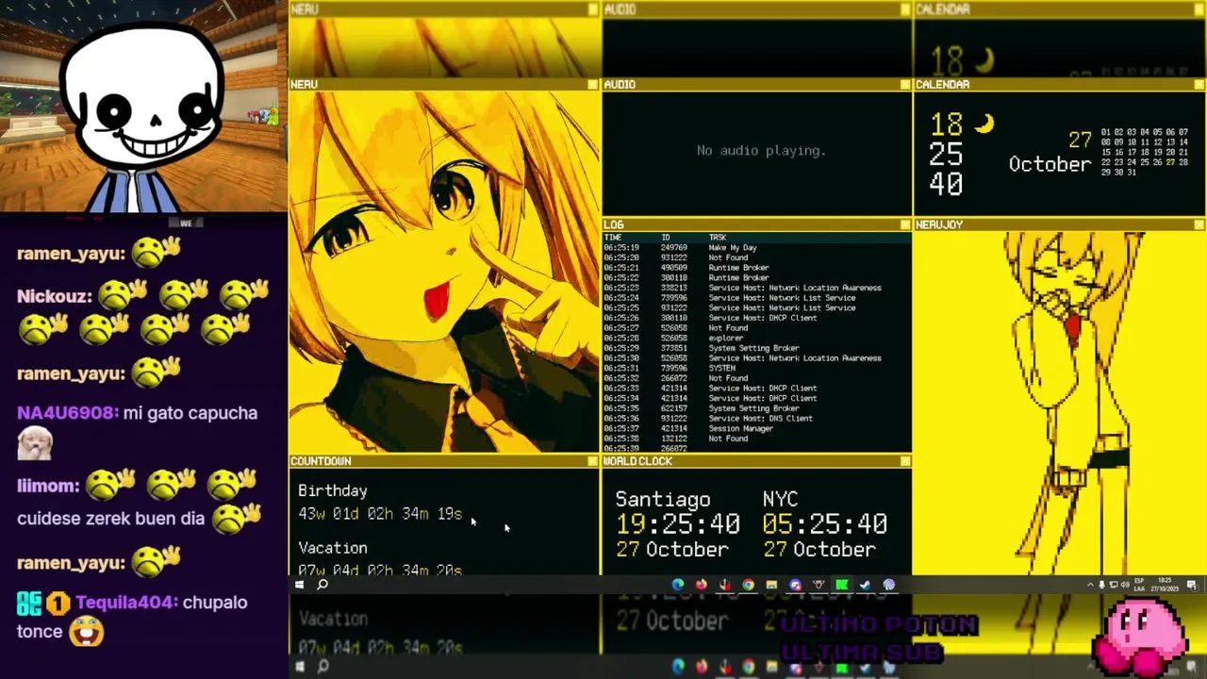This screenshot has width=1207, height=679.
Task: Click the Tequila404 username in chat
Action: tap(126, 603)
